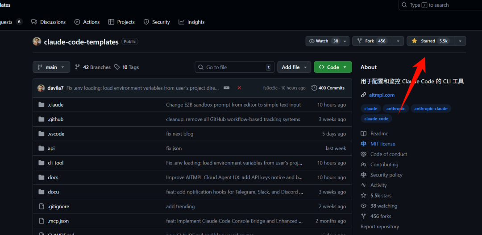This screenshot has height=235, width=482.
Task: Click Report repository link
Action: click(380, 227)
